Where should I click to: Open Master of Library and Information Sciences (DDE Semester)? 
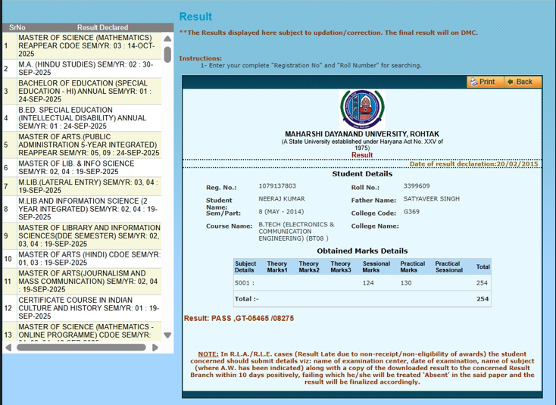click(82, 235)
